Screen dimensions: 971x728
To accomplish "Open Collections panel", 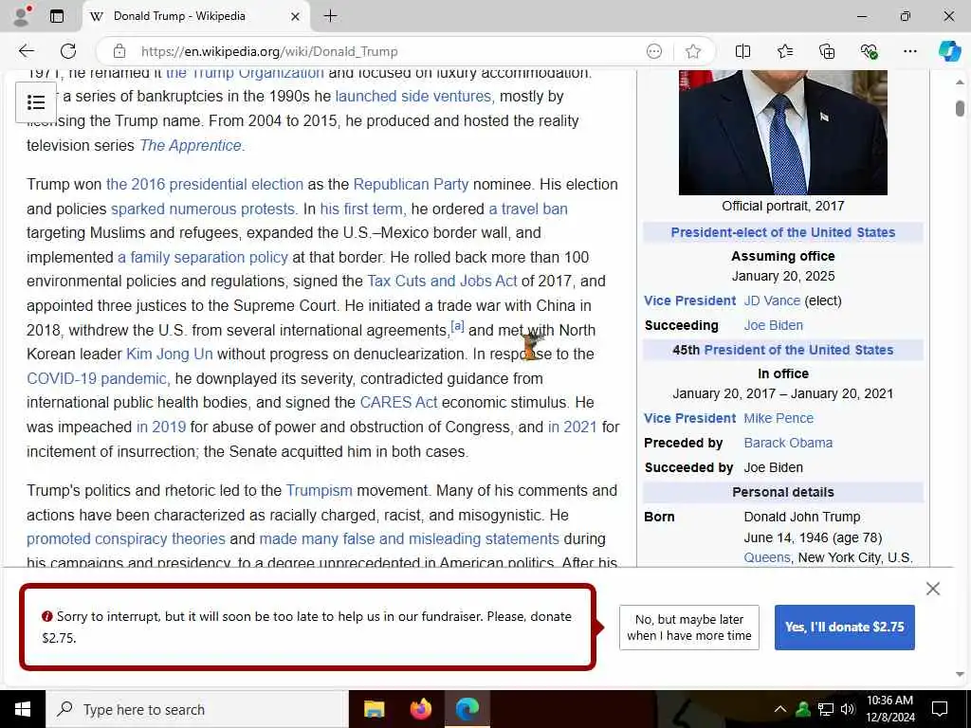I will click(827, 51).
